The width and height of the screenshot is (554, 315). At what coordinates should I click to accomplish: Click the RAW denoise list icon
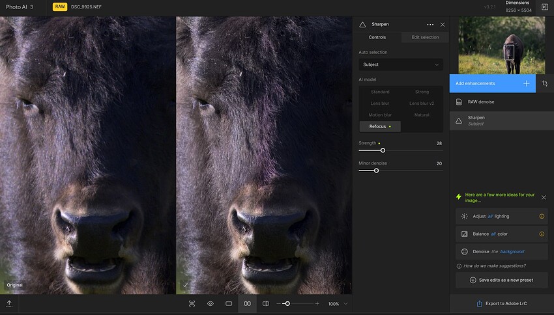[459, 102]
